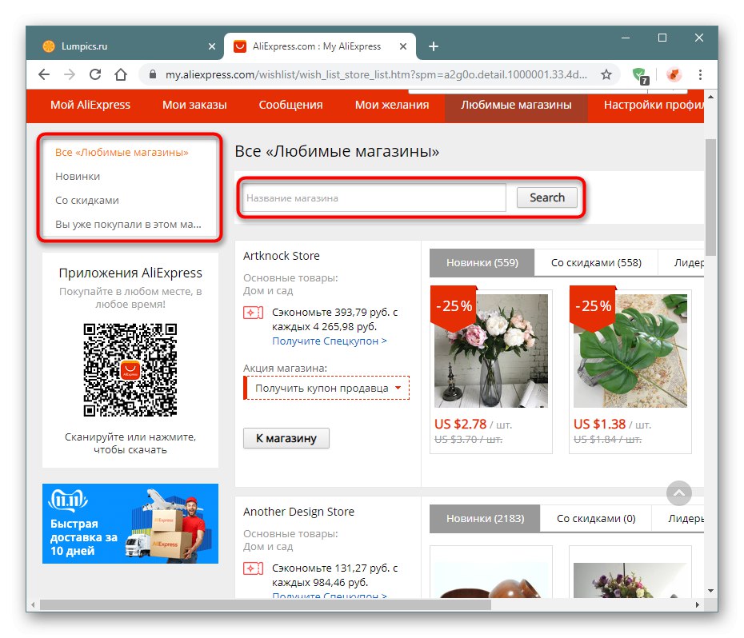This screenshot has width=744, height=638.
Task: Click scrollbar up arrow
Action: 710,97
